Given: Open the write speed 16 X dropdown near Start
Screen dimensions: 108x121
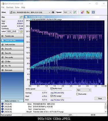Looking at the screenshot, I should coord(84,90).
